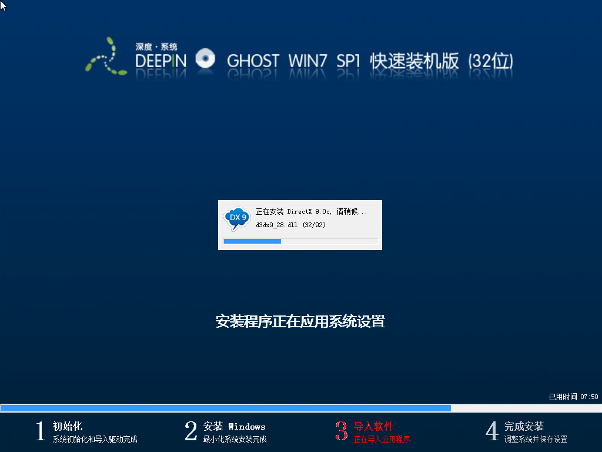The width and height of the screenshot is (602, 452).
Task: Select step 1 '初始化'
Action: [68, 426]
